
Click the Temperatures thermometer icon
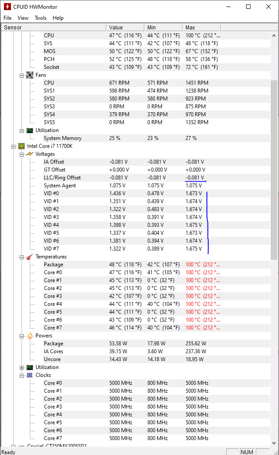pos(30,257)
